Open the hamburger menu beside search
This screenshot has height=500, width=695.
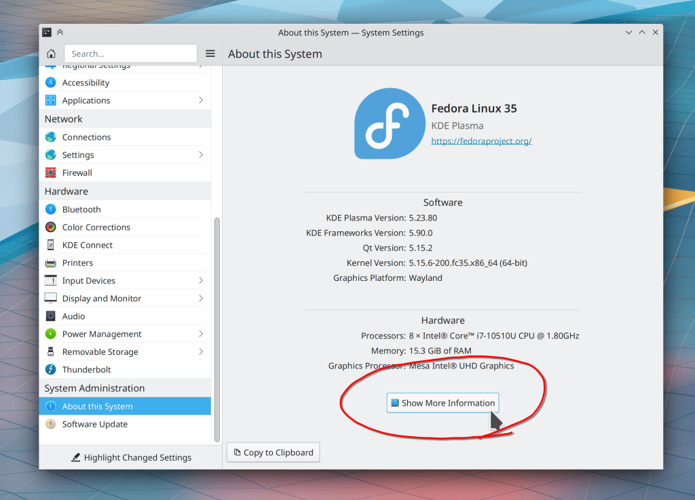click(x=210, y=54)
